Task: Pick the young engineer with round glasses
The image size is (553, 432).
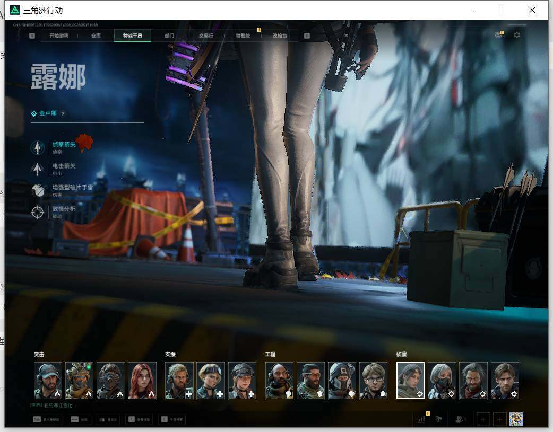Action: coord(374,381)
